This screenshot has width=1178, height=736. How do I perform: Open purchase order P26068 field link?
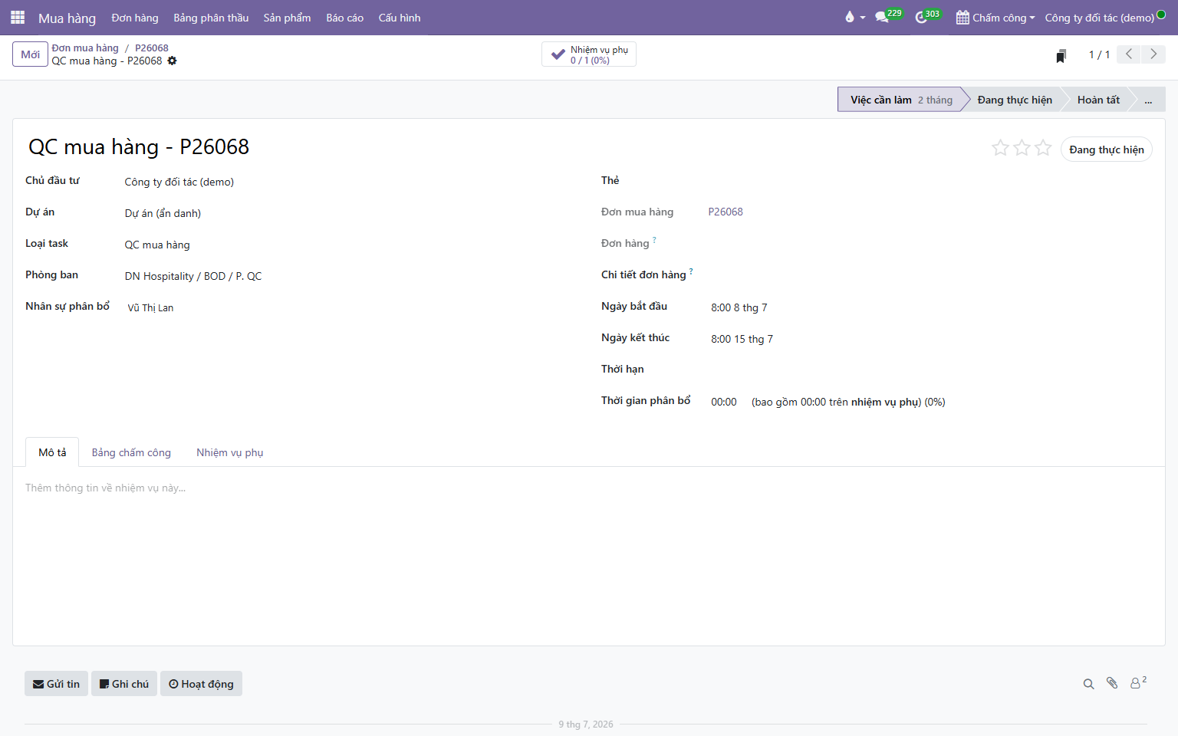pyautogui.click(x=726, y=212)
